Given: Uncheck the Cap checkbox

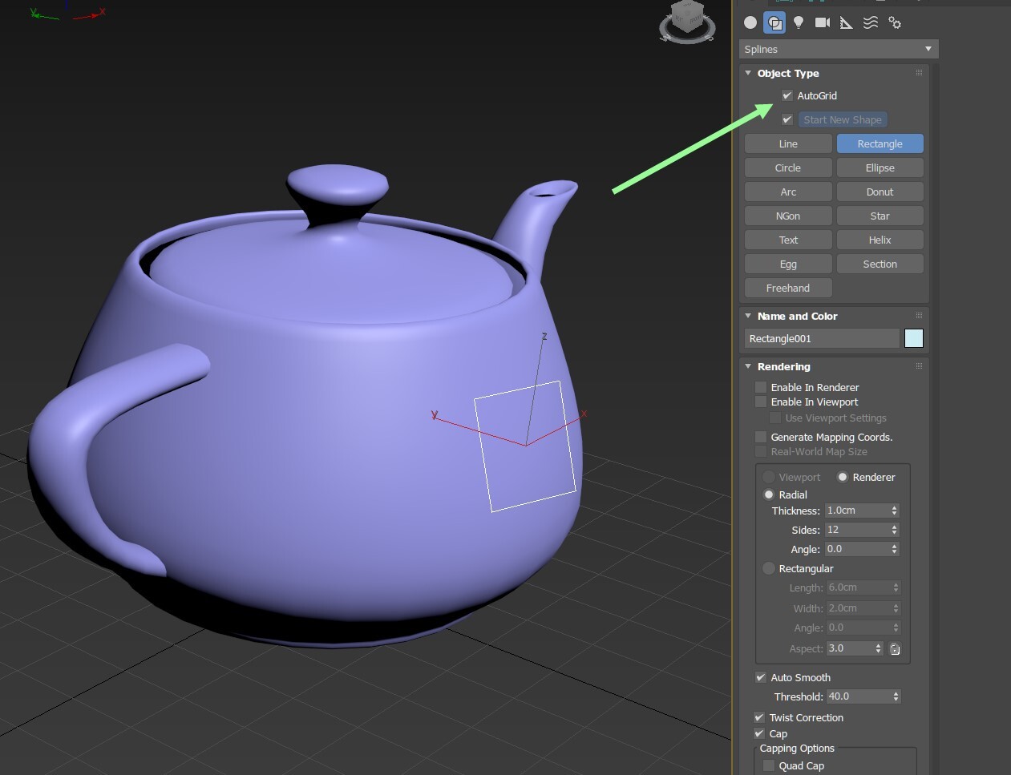Looking at the screenshot, I should point(759,733).
